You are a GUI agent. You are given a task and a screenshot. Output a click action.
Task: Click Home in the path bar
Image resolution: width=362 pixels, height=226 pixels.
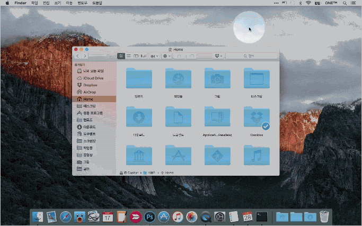[167, 173]
